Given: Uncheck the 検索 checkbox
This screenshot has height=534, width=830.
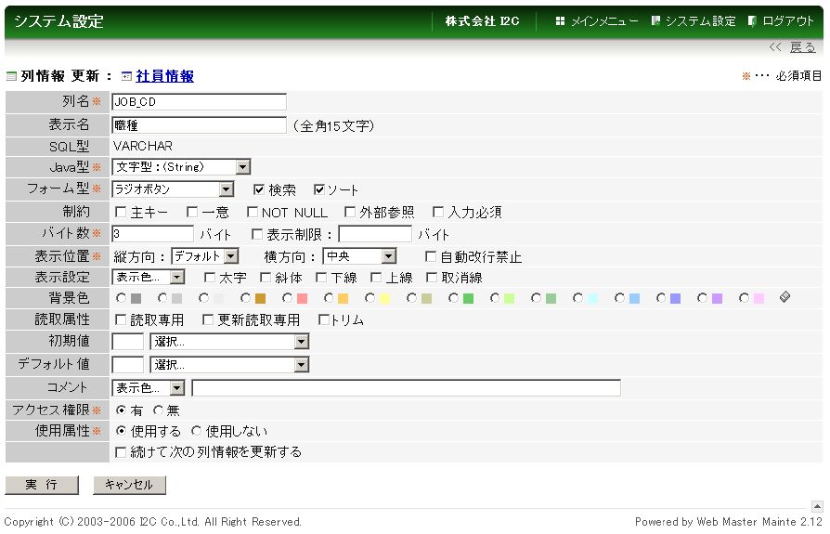Looking at the screenshot, I should (x=260, y=189).
